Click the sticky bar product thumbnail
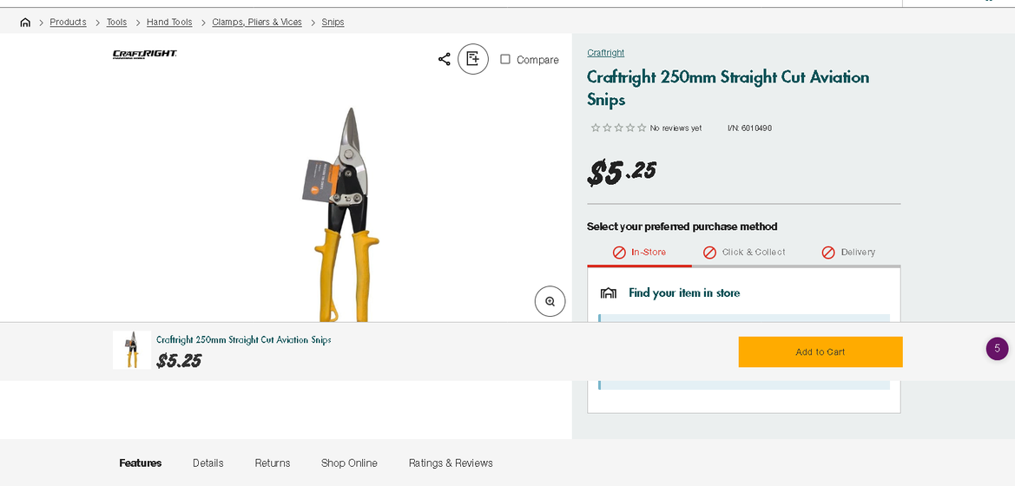1015x486 pixels. [x=132, y=350]
